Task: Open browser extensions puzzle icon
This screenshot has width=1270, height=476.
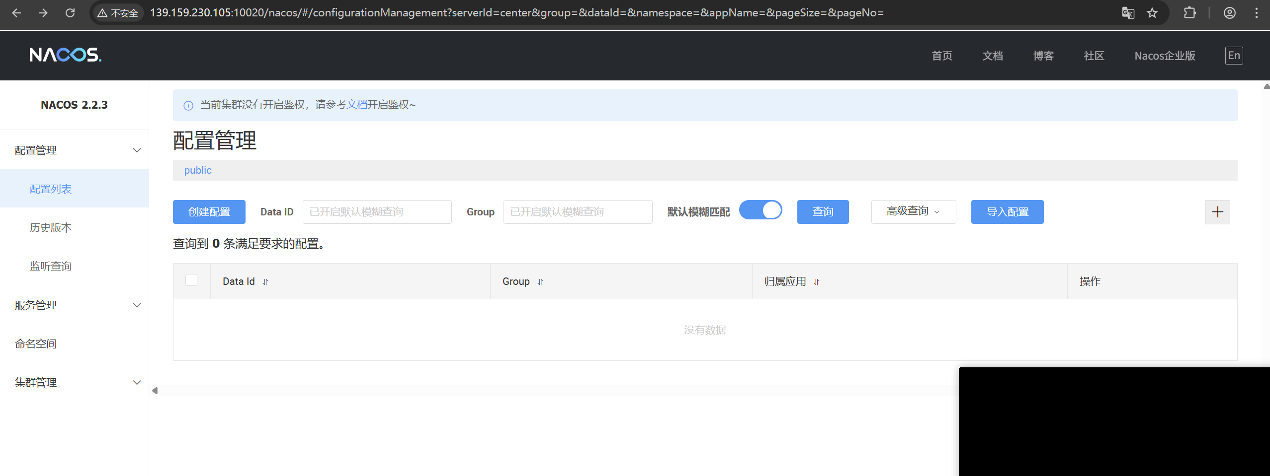Action: click(1190, 13)
